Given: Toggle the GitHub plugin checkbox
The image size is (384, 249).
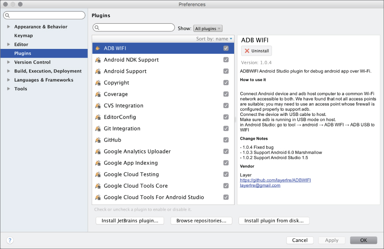Looking at the screenshot, I should pyautogui.click(x=226, y=140).
